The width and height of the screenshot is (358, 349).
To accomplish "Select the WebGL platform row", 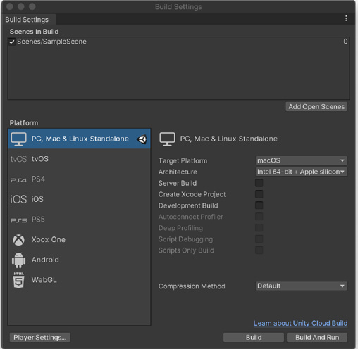I will (80, 280).
